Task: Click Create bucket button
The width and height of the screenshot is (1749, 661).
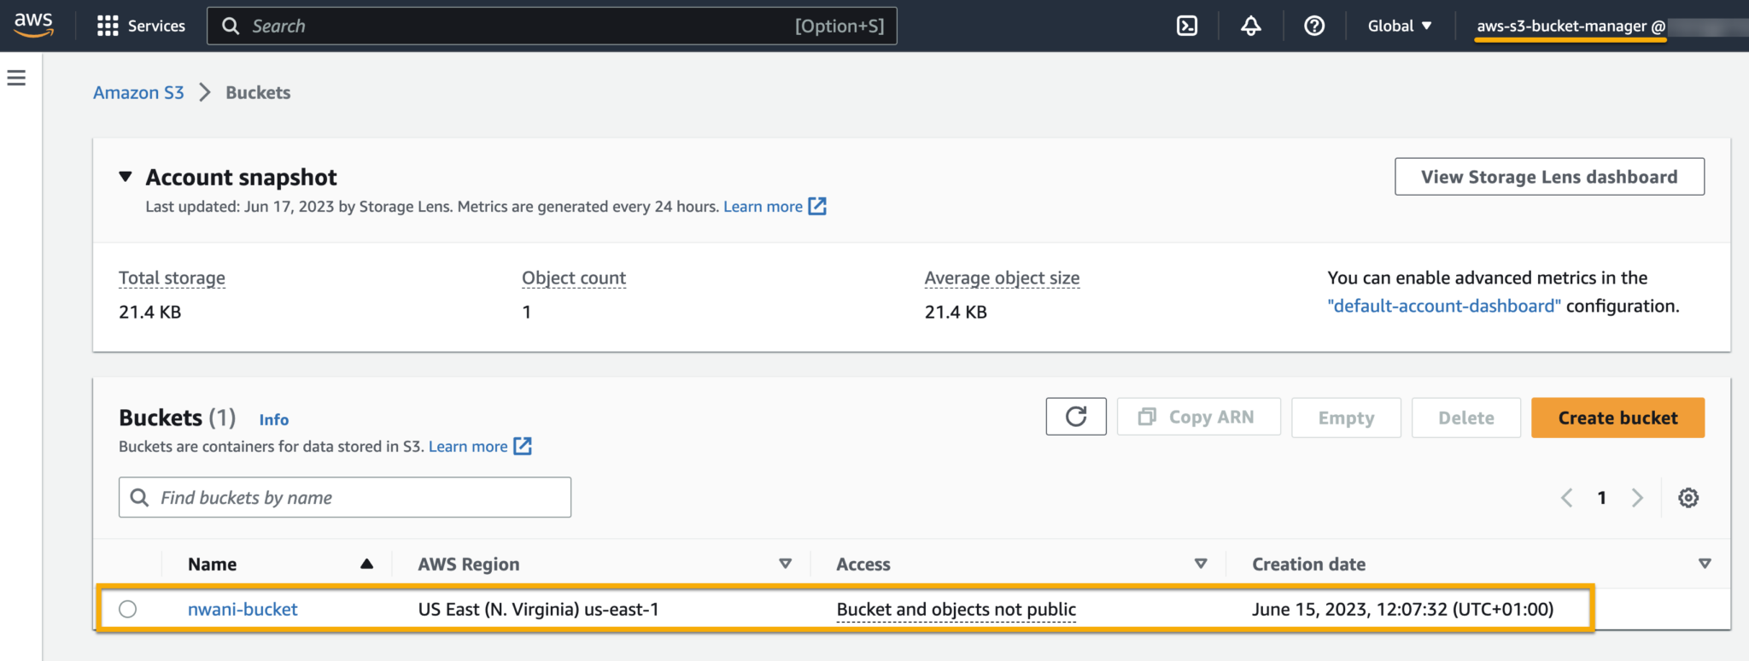Action: [x=1617, y=418]
